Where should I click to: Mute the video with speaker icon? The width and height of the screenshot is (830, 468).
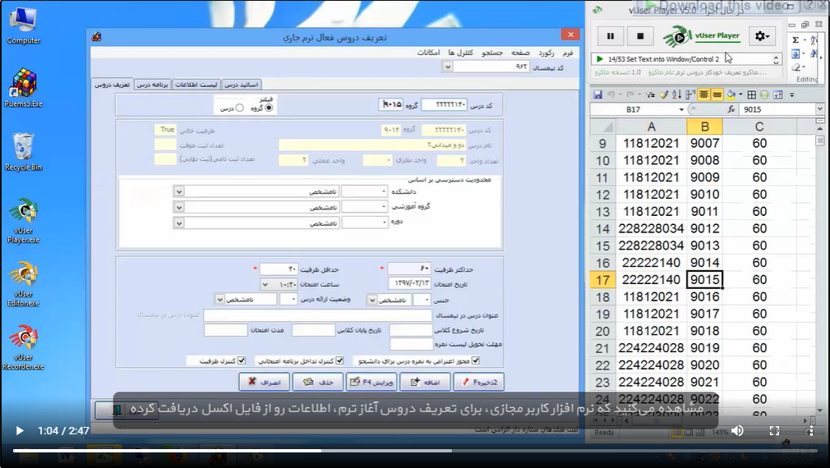click(x=737, y=430)
